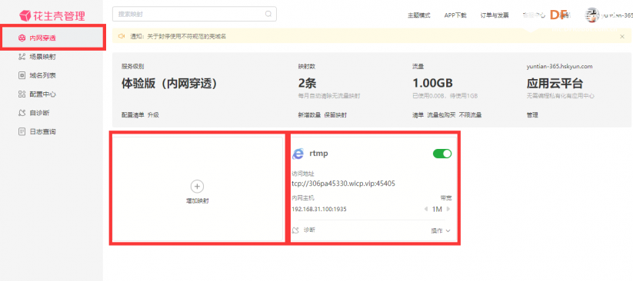Open APP下载 in the top bar
Image resolution: width=633 pixels, height=281 pixels.
455,15
